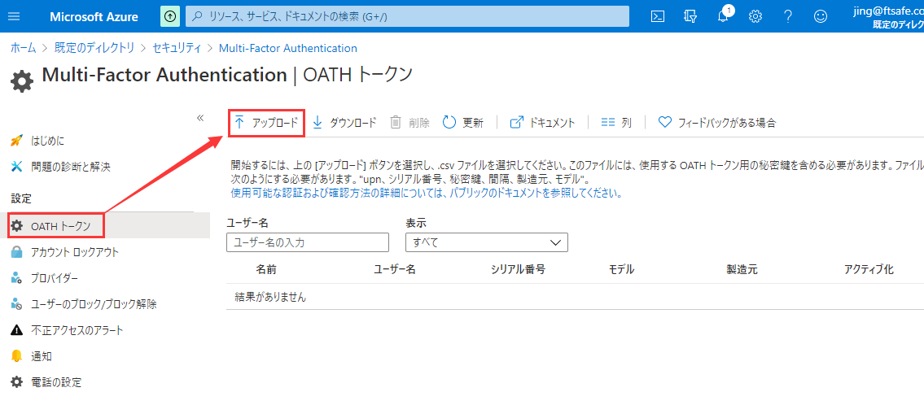This screenshot has height=405, width=924.
Task: Click the Azure search bar at the top
Action: tap(407, 16)
